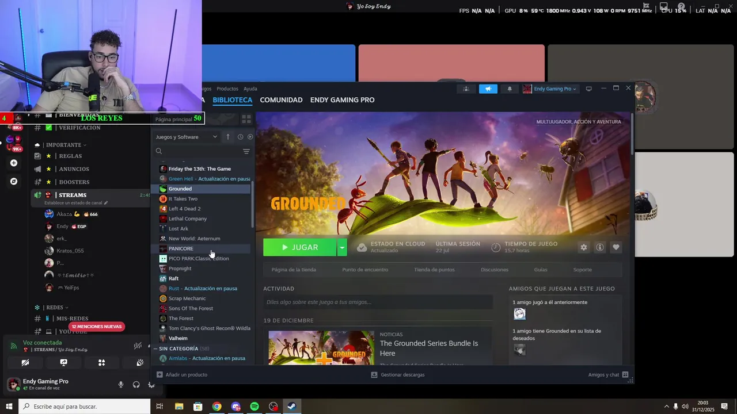Click the activity text field 'Diles algo sobre este juego'

(378, 302)
